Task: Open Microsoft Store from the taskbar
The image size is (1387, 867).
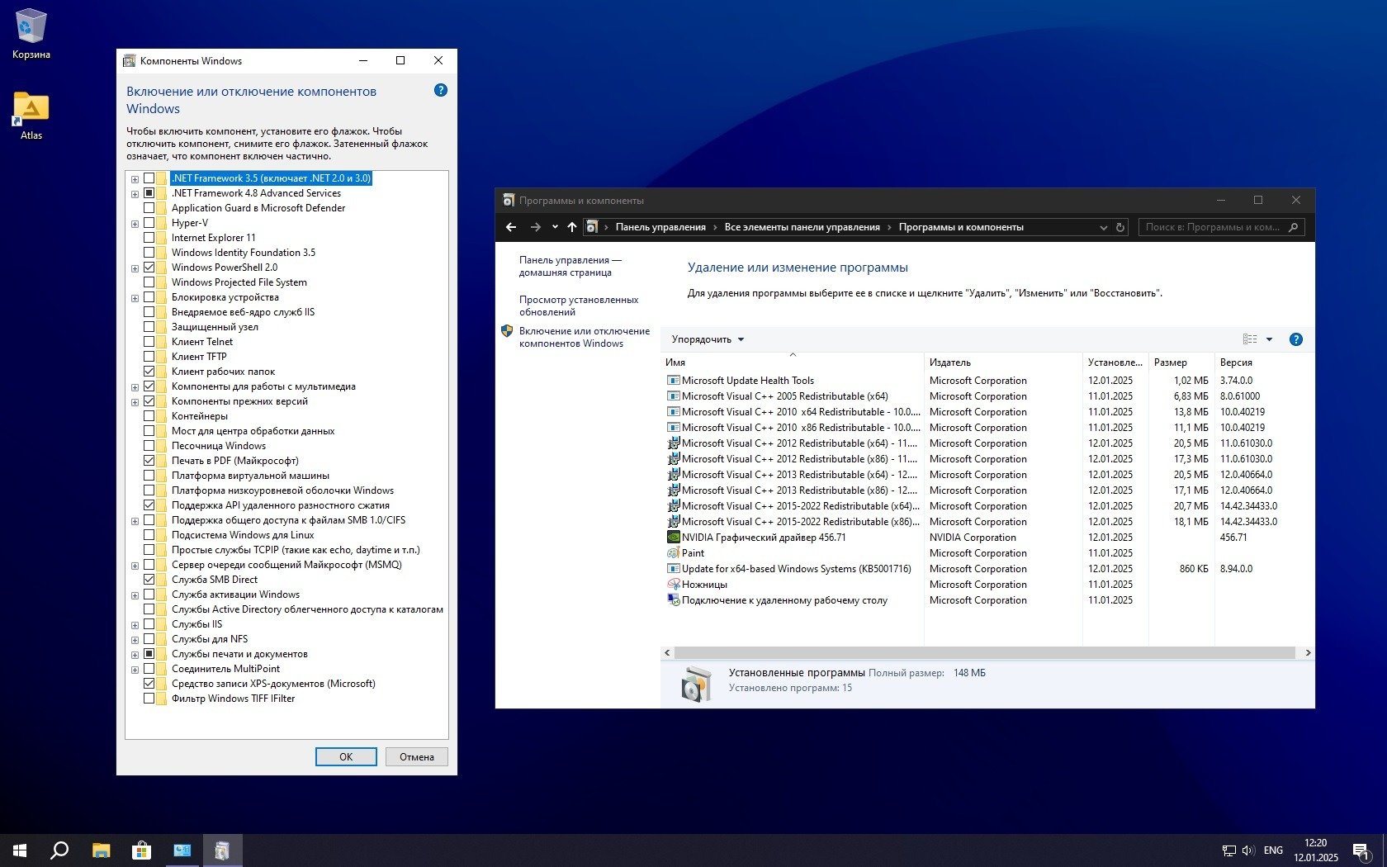Action: pyautogui.click(x=141, y=850)
